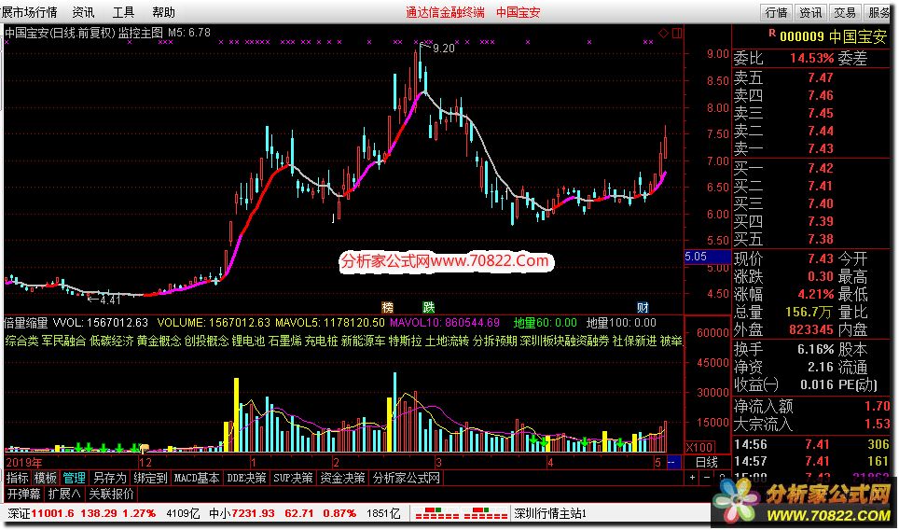899x530 pixels.
Task: Click the 4.41 low price label on chart
Action: 109,300
